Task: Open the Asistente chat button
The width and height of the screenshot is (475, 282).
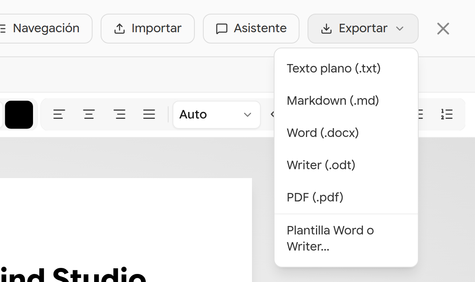Action: click(251, 29)
